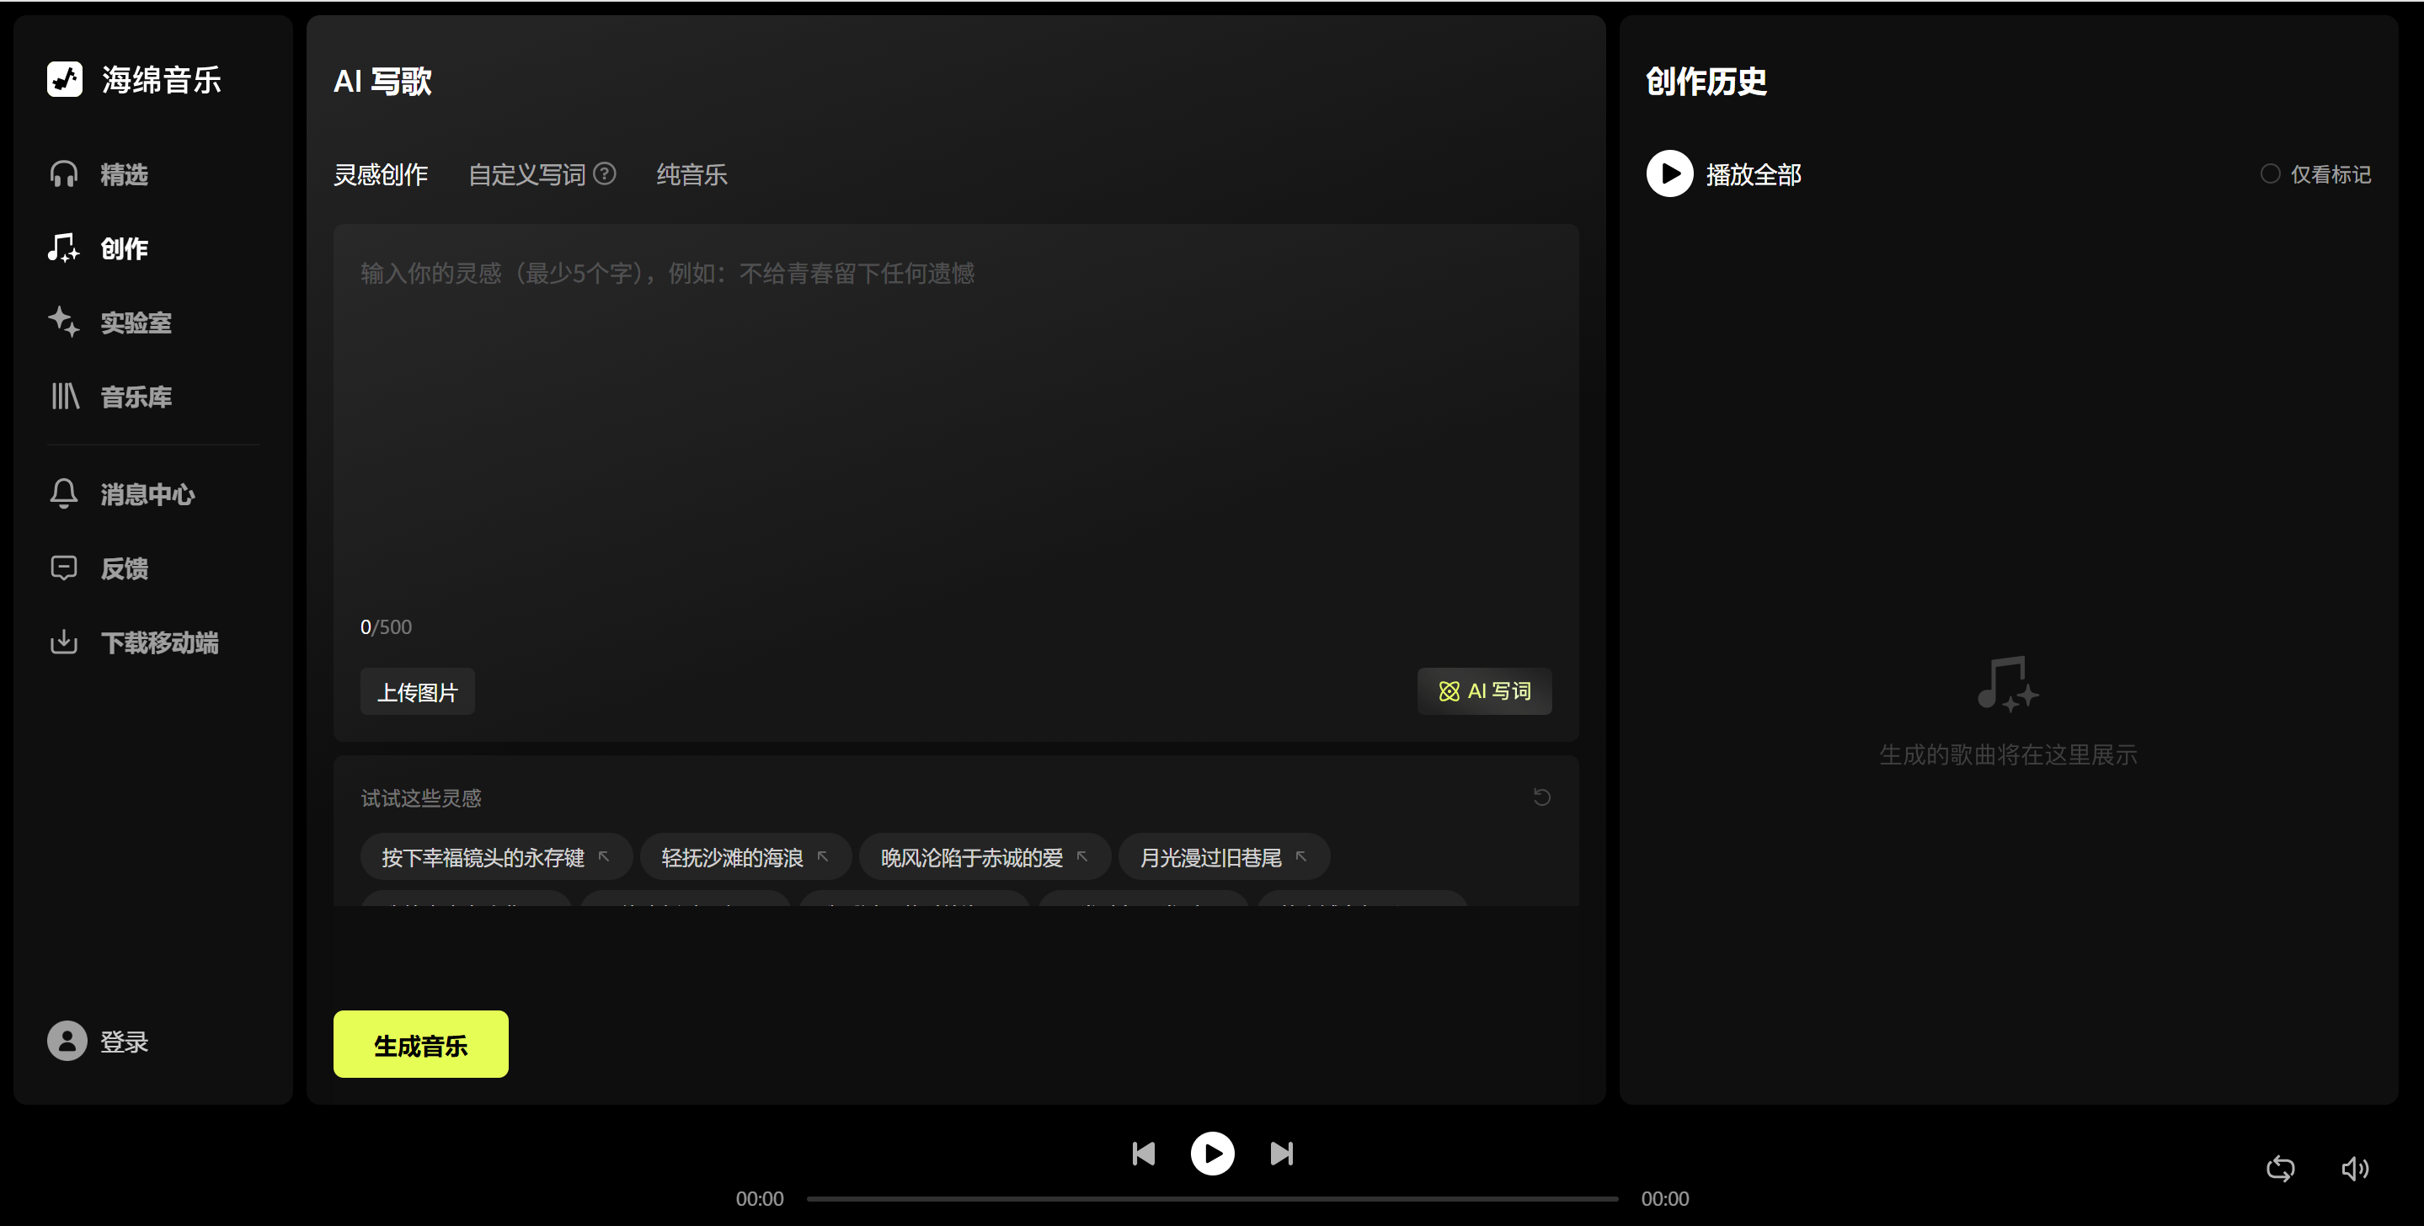Open the 自定义写词 help tooltip
This screenshot has height=1226, width=2424.
tap(605, 173)
